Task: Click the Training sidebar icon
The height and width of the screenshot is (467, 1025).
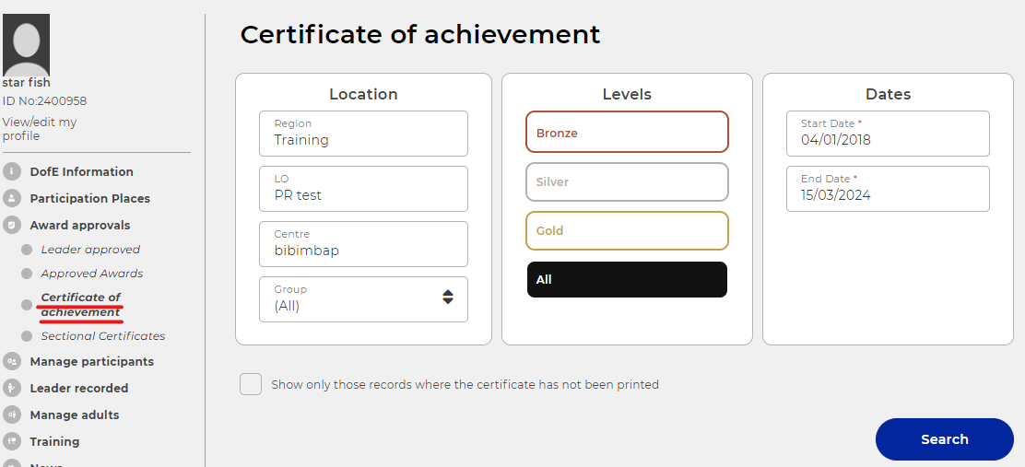Action: coord(12,442)
